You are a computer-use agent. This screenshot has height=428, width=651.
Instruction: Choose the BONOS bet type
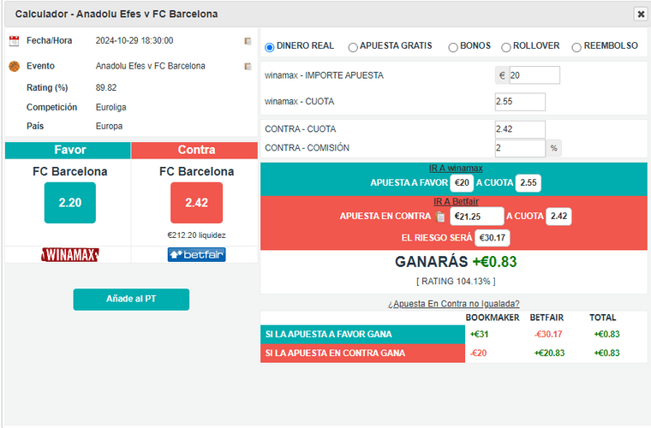point(453,47)
